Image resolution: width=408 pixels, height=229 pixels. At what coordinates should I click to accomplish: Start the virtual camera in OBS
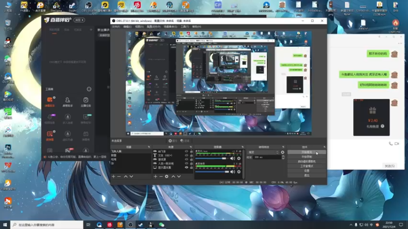[307, 161]
